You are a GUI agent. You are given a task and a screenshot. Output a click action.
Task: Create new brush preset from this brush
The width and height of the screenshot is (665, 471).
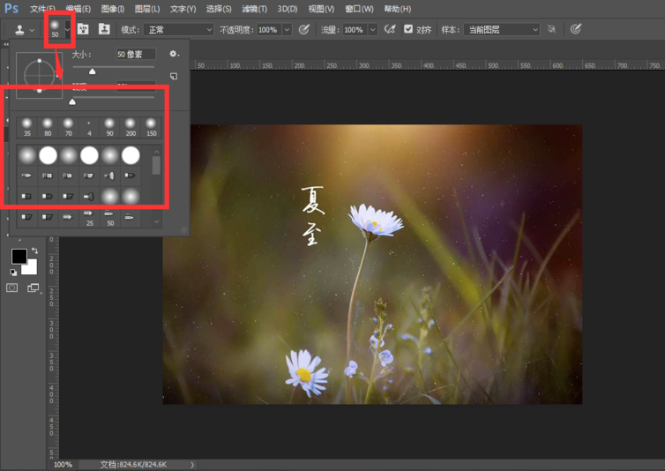pos(174,77)
